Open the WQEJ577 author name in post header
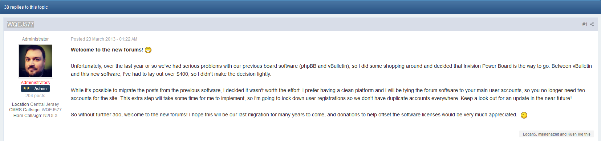The width and height of the screenshot is (601, 141). click(21, 24)
